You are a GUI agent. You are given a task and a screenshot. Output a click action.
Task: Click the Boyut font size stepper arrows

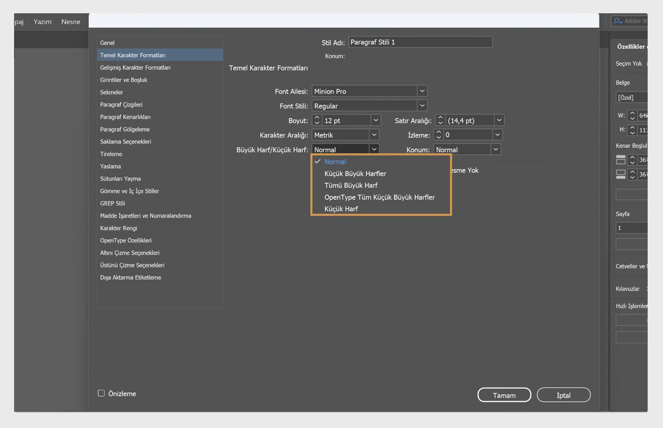[317, 120]
